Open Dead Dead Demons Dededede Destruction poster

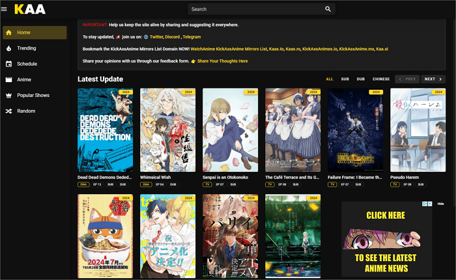click(104, 130)
